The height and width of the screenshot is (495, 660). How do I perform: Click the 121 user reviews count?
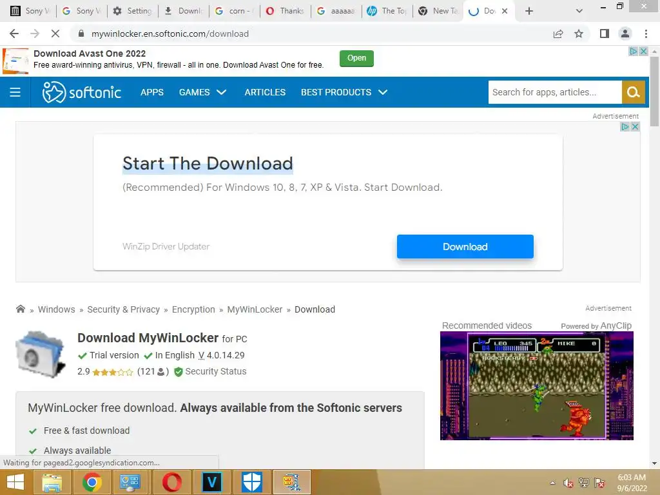pos(153,371)
